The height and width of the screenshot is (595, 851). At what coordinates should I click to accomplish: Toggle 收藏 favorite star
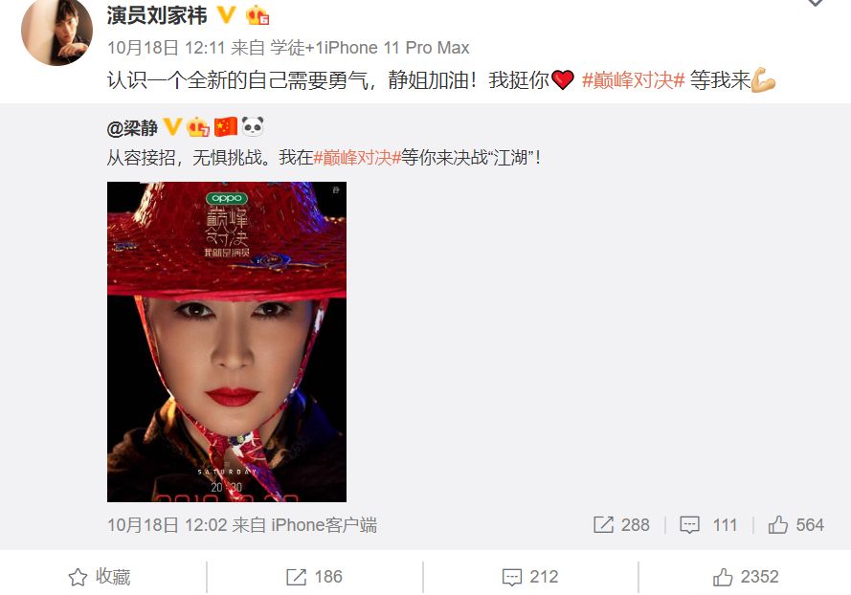coord(100,577)
